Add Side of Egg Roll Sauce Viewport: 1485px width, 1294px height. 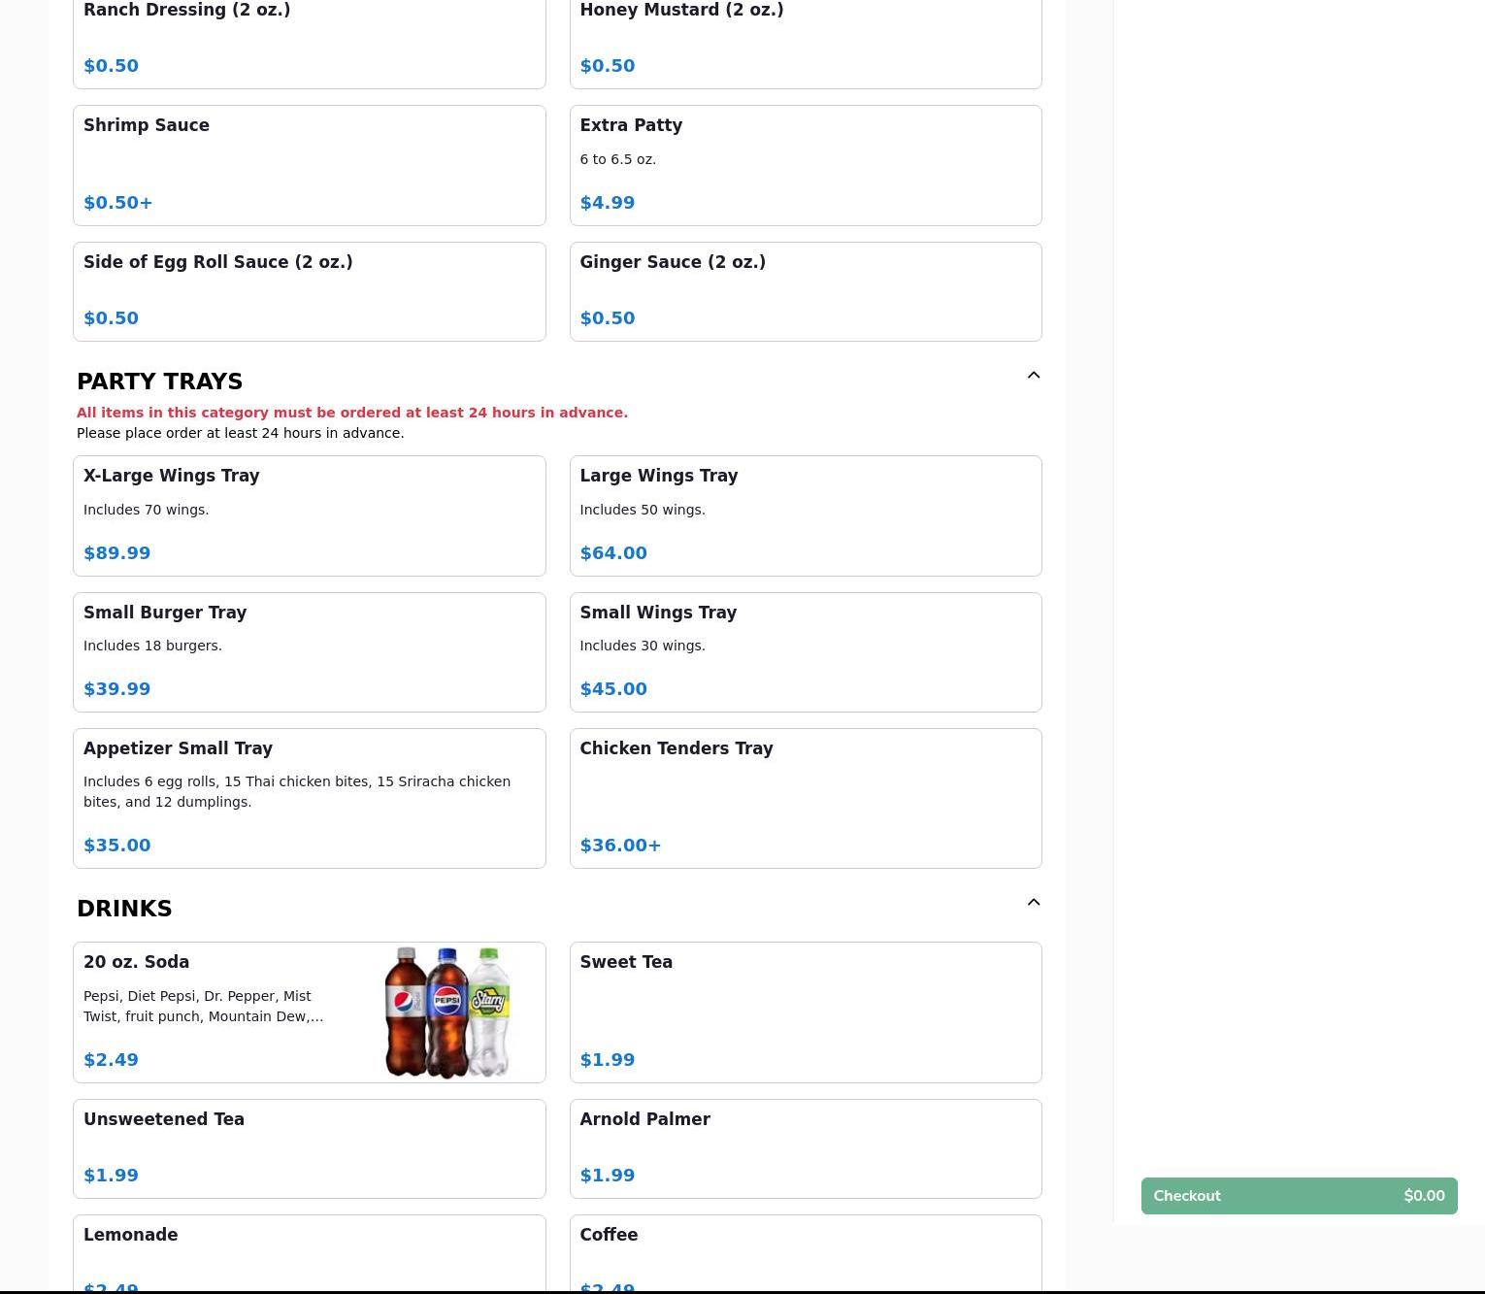tap(309, 291)
